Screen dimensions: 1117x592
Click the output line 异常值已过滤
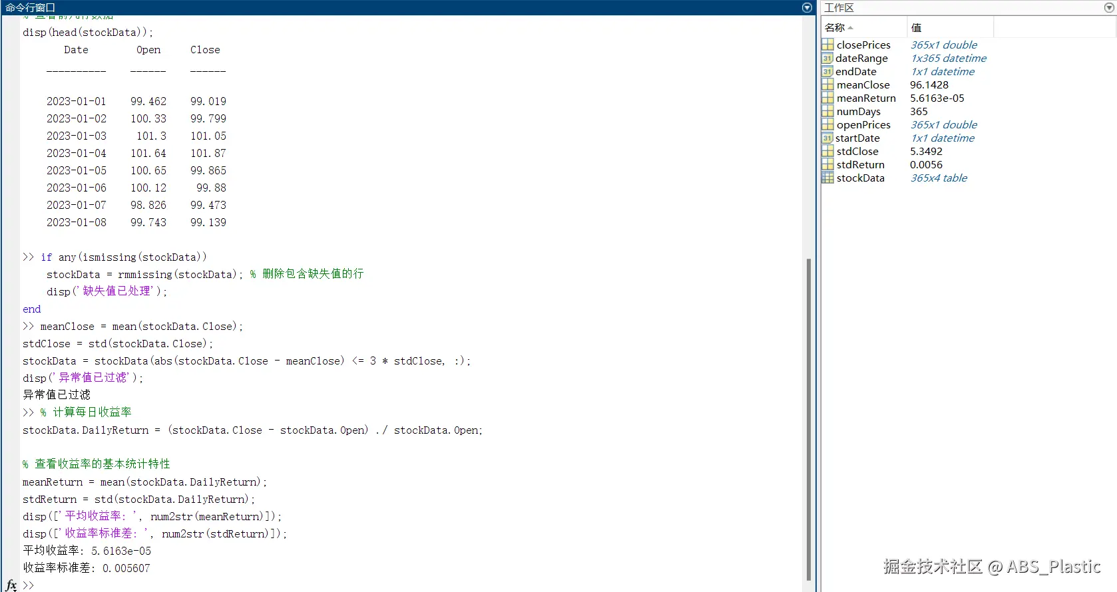coord(57,395)
